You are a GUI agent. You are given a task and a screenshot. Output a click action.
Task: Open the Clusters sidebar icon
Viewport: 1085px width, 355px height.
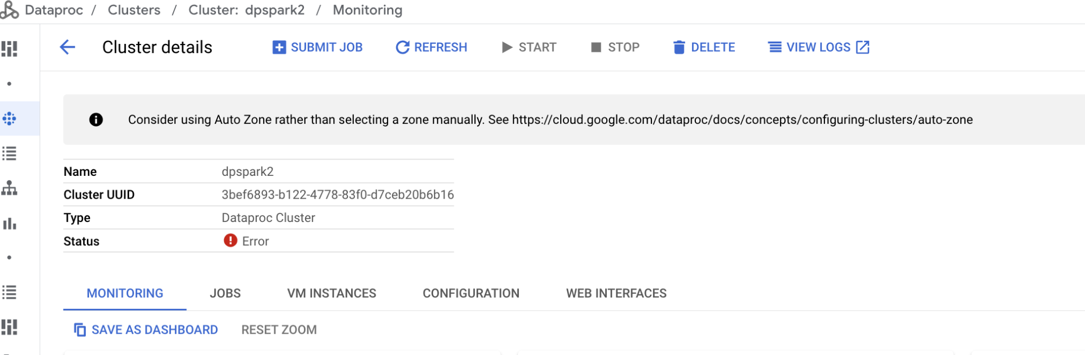coord(9,118)
